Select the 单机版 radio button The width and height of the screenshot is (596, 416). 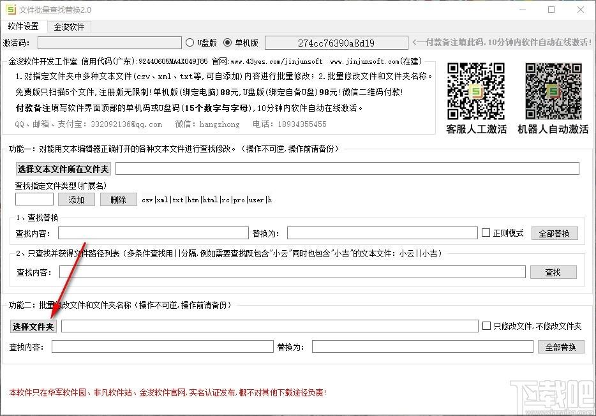228,43
